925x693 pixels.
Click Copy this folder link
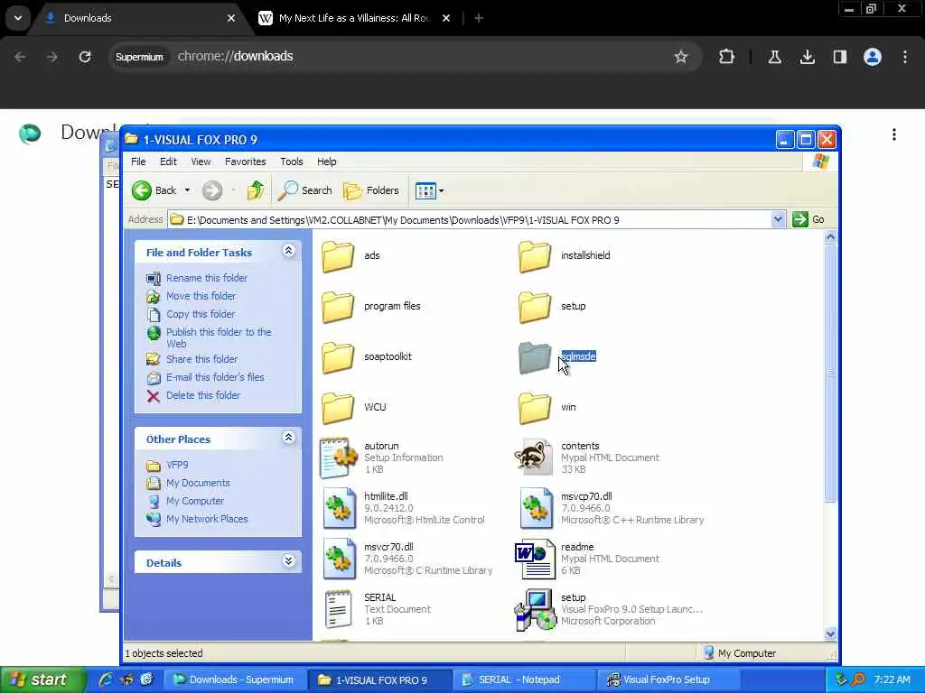201,314
